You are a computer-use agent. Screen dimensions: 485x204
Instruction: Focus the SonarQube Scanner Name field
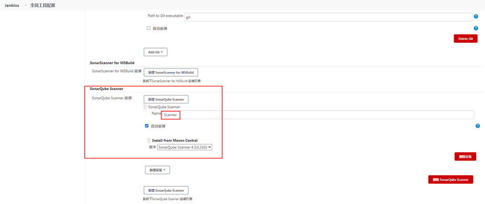coord(318,115)
